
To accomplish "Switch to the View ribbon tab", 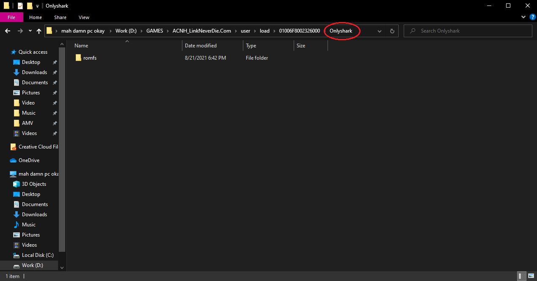I will [84, 17].
